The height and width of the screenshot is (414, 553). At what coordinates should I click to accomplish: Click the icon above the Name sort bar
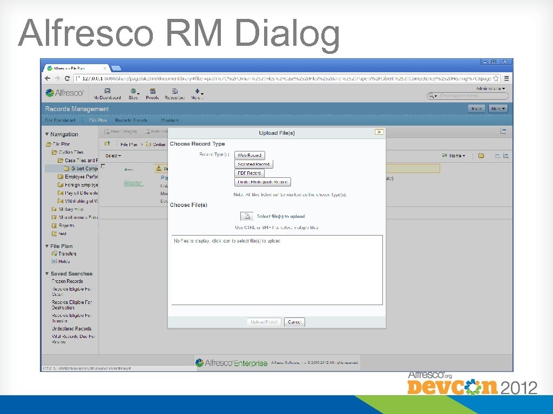point(504,132)
